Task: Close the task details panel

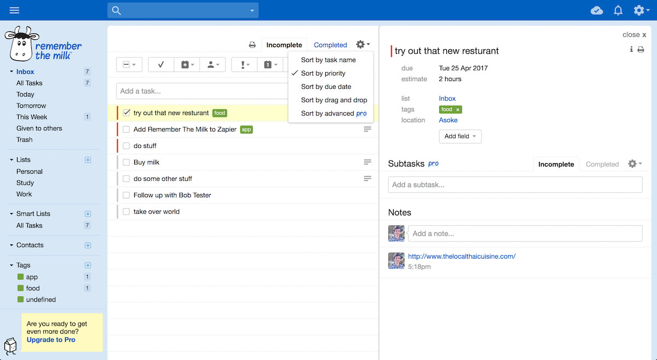Action: click(x=635, y=35)
